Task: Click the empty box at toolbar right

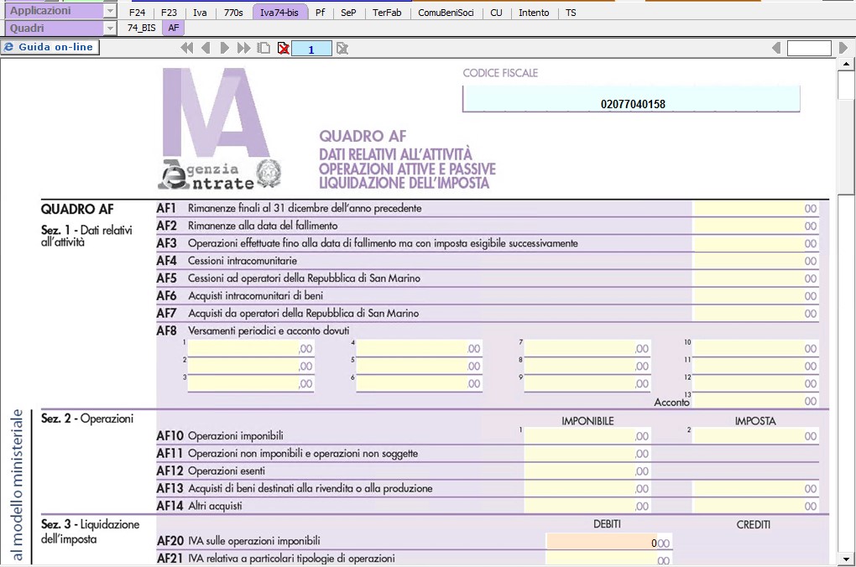Action: pos(809,48)
